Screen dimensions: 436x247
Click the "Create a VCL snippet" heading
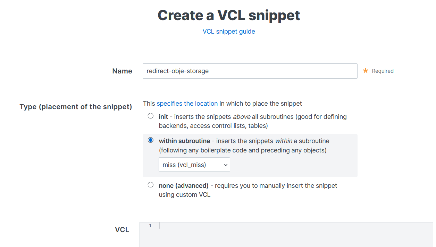[229, 15]
